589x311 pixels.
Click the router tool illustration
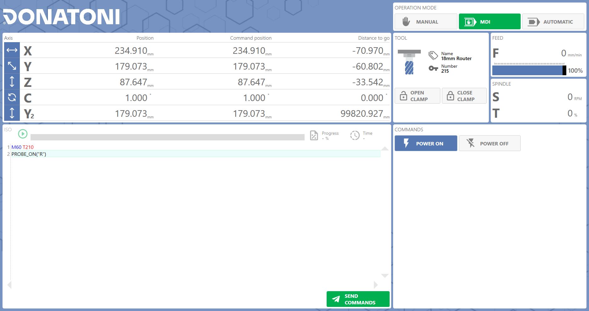tap(409, 62)
